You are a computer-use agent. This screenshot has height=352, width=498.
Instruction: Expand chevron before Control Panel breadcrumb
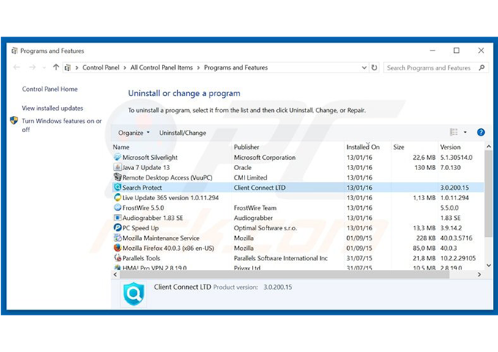77,67
